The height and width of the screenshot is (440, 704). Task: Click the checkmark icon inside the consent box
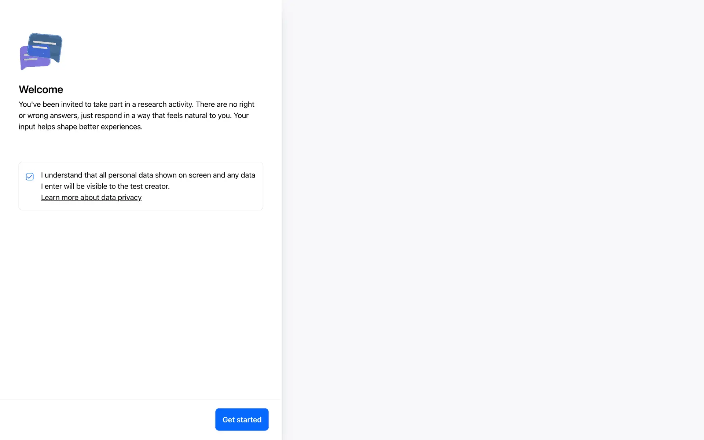tap(30, 177)
